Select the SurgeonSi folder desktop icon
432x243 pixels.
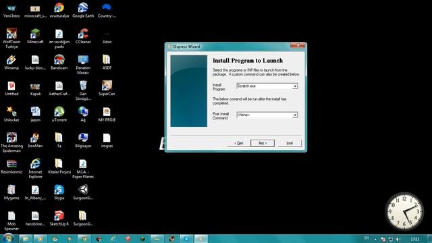(83, 218)
